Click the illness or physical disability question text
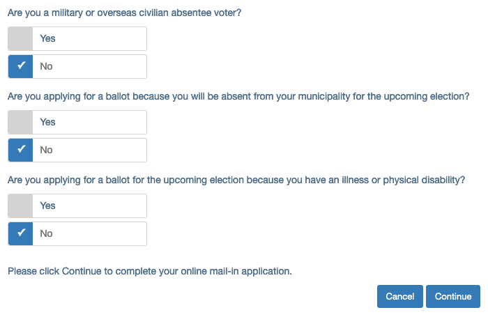Viewport: 488px width, 317px height. pyautogui.click(x=236, y=180)
